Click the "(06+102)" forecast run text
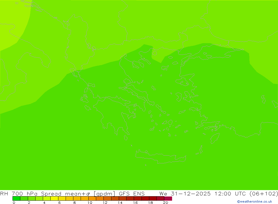The width and height of the screenshot is (278, 204). pos(264,193)
